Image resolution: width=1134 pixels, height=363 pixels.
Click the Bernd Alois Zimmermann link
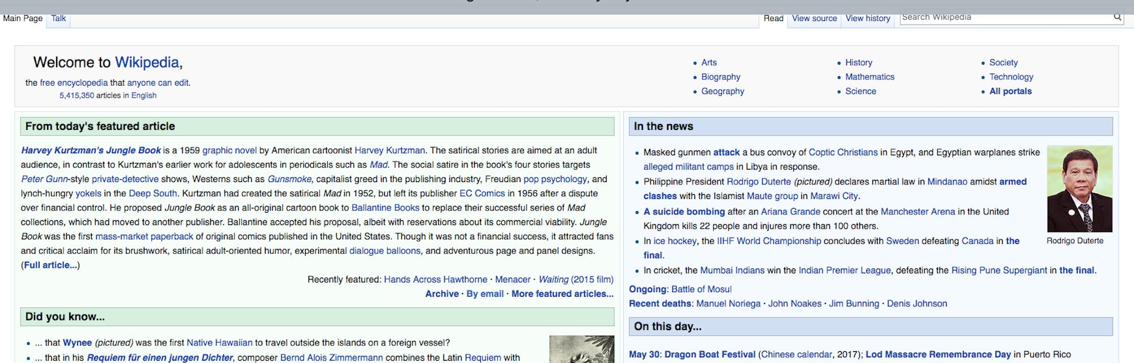pos(331,358)
